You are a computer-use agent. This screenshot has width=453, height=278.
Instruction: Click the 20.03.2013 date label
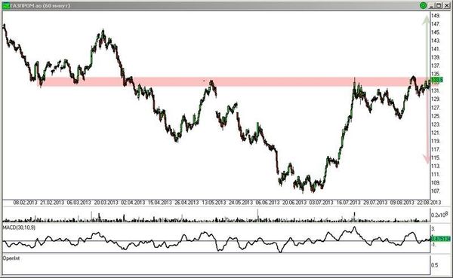point(106,203)
